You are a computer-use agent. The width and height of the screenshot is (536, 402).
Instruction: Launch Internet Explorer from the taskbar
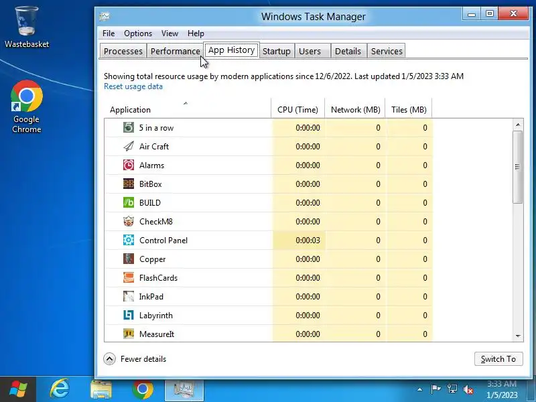coord(60,389)
